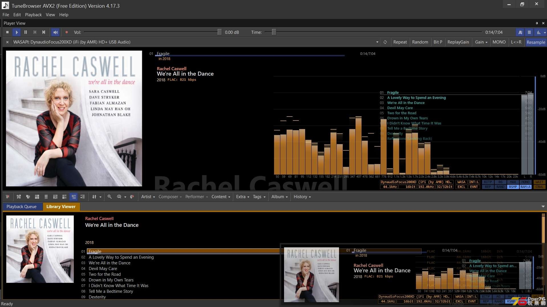This screenshot has width=547, height=307.
Task: Open the Help menu
Action: 64,15
